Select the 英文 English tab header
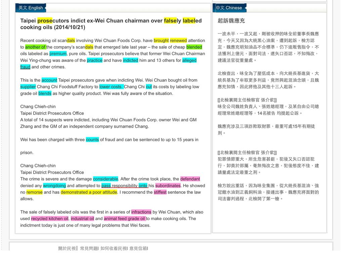This screenshot has width=344, height=258. pyautogui.click(x=31, y=8)
